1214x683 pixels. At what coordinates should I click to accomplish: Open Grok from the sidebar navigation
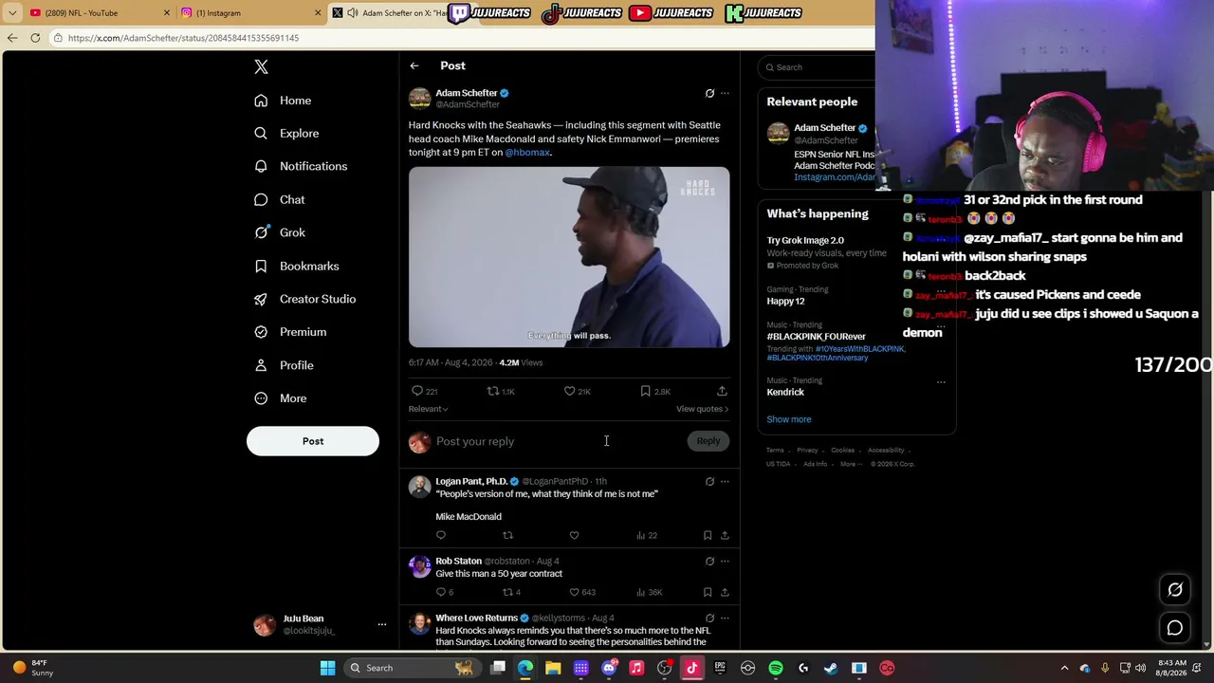[280, 232]
